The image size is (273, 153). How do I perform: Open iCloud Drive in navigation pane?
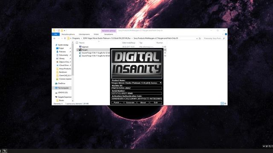click(x=64, y=65)
